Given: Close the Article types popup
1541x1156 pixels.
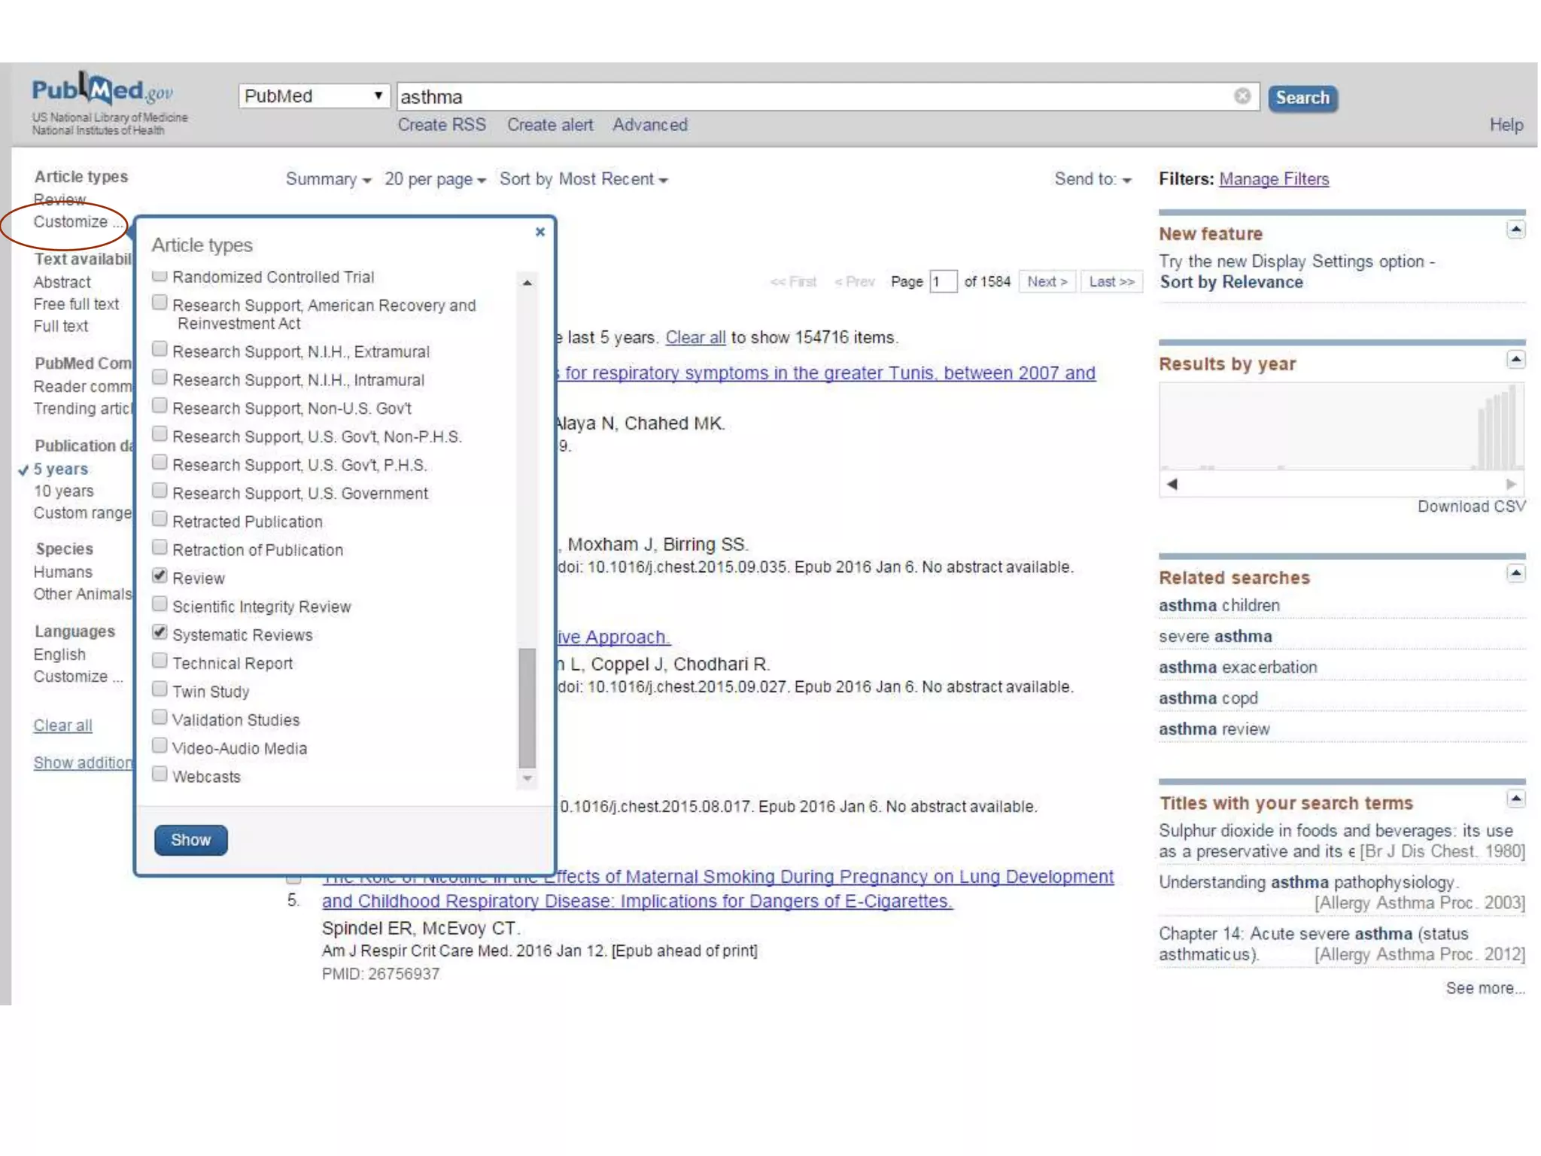Looking at the screenshot, I should point(540,232).
